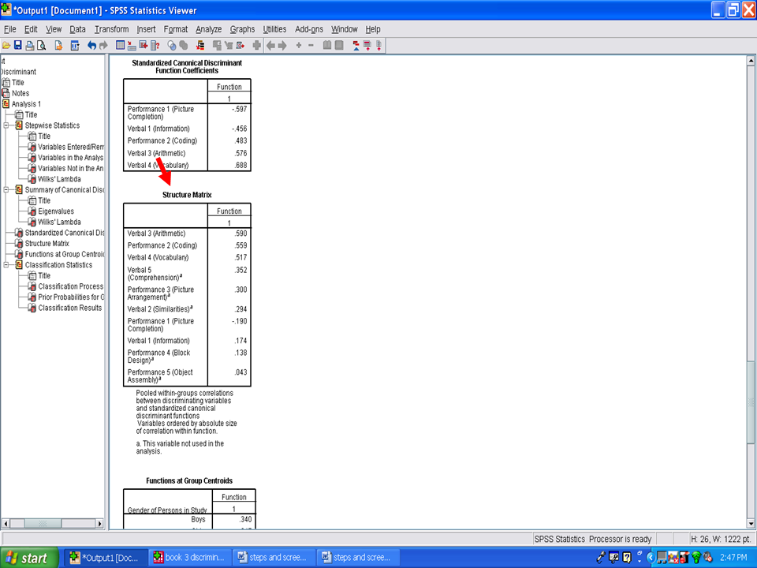Select Classification Results in the outline

[x=69, y=308]
